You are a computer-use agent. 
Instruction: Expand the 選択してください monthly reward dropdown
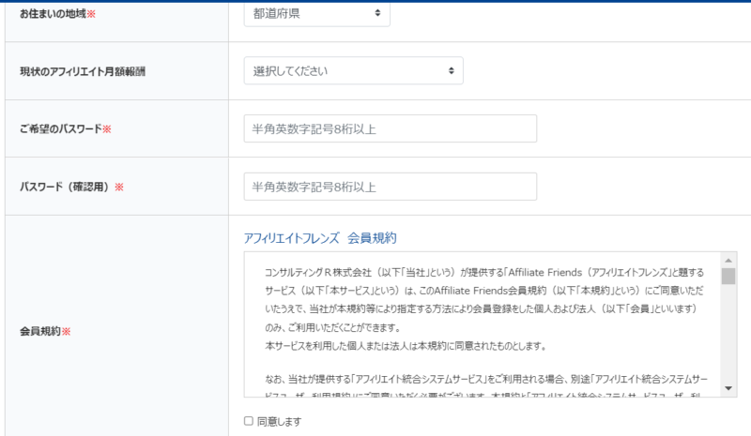[x=352, y=70]
